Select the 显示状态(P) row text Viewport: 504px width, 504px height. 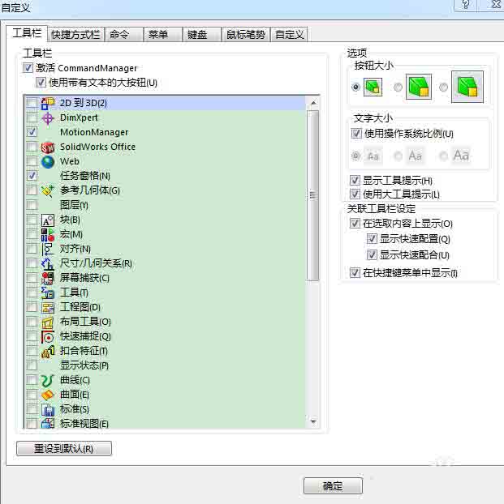pyautogui.click(x=84, y=365)
